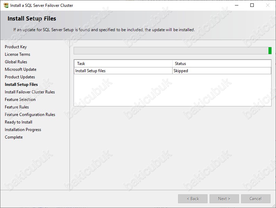Click the update description text under heading
Image resolution: width=276 pixels, height=208 pixels.
click(104, 30)
